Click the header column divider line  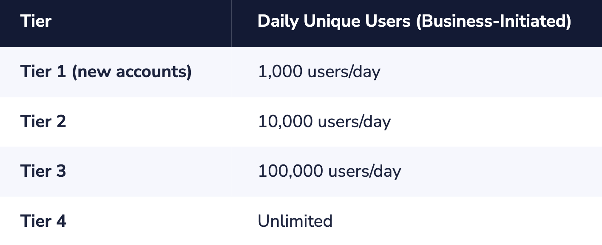pos(231,23)
